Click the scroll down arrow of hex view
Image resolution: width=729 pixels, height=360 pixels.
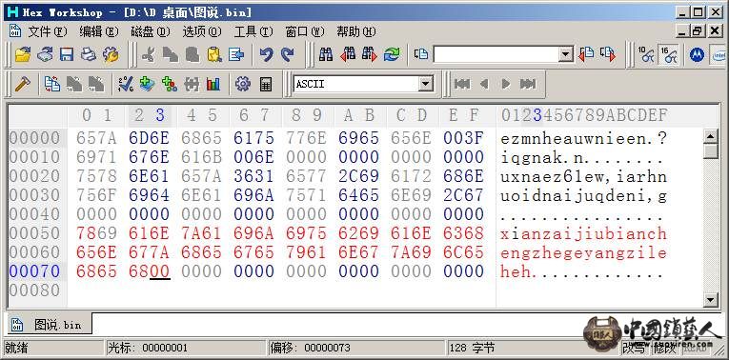[710, 300]
